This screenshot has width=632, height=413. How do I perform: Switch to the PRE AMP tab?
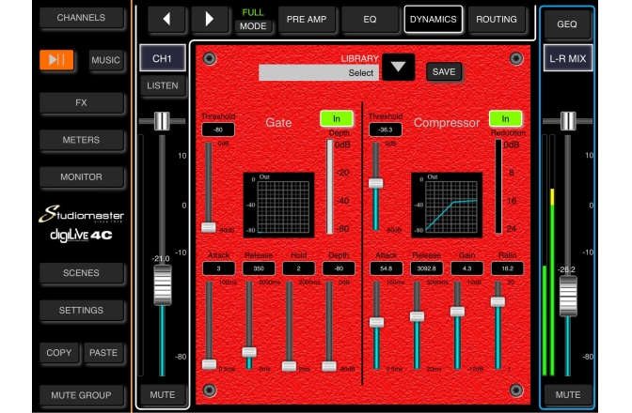(307, 20)
